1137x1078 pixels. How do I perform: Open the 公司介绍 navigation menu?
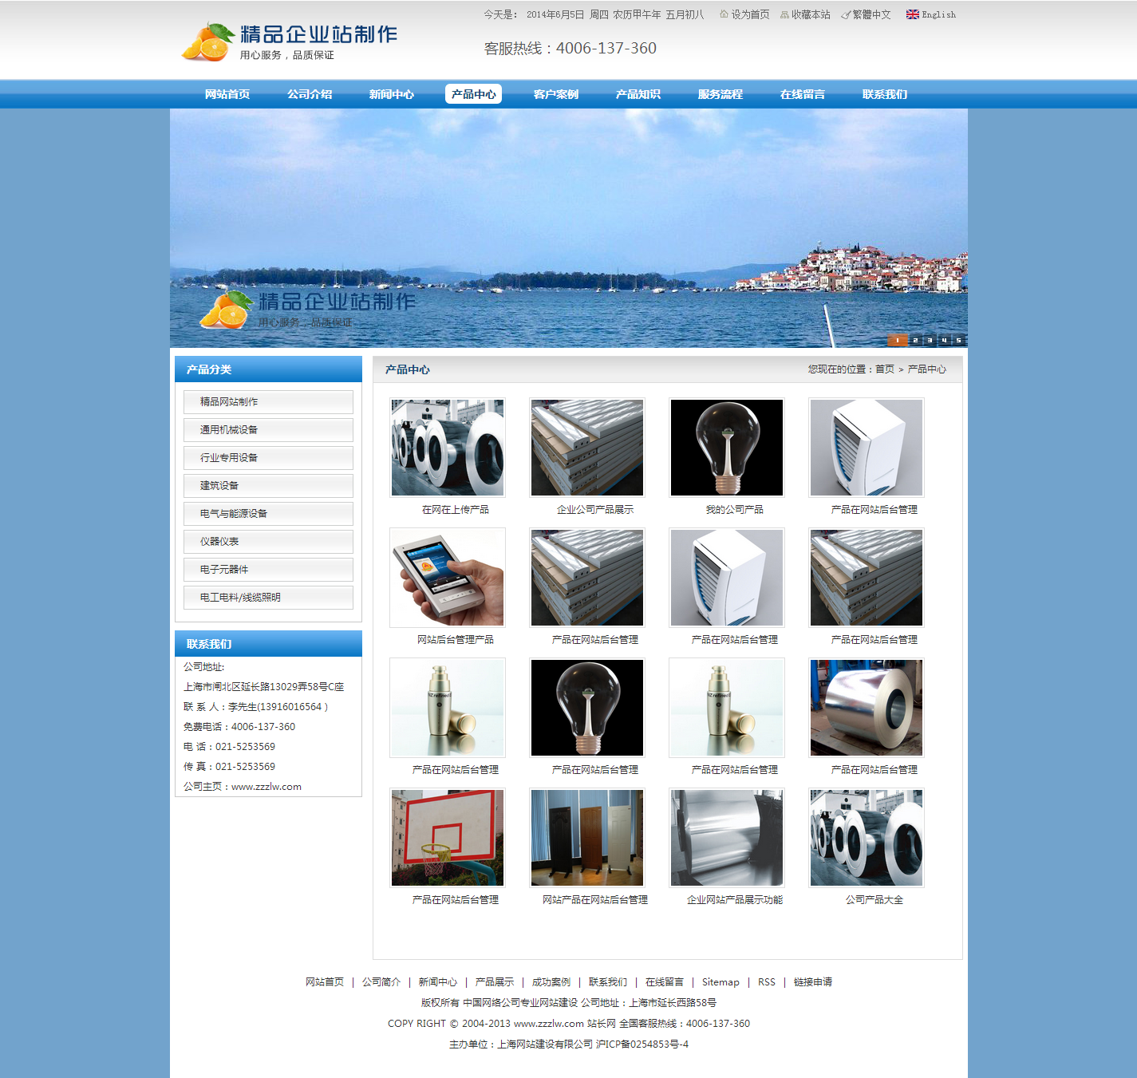(x=310, y=94)
